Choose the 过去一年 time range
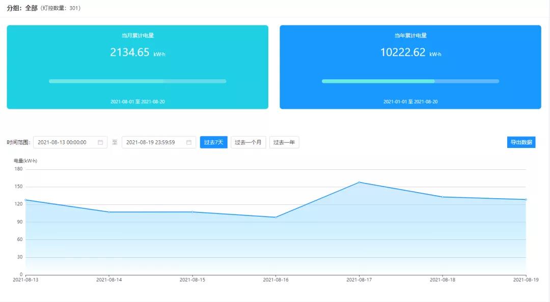The width and height of the screenshot is (550, 302). pos(284,142)
